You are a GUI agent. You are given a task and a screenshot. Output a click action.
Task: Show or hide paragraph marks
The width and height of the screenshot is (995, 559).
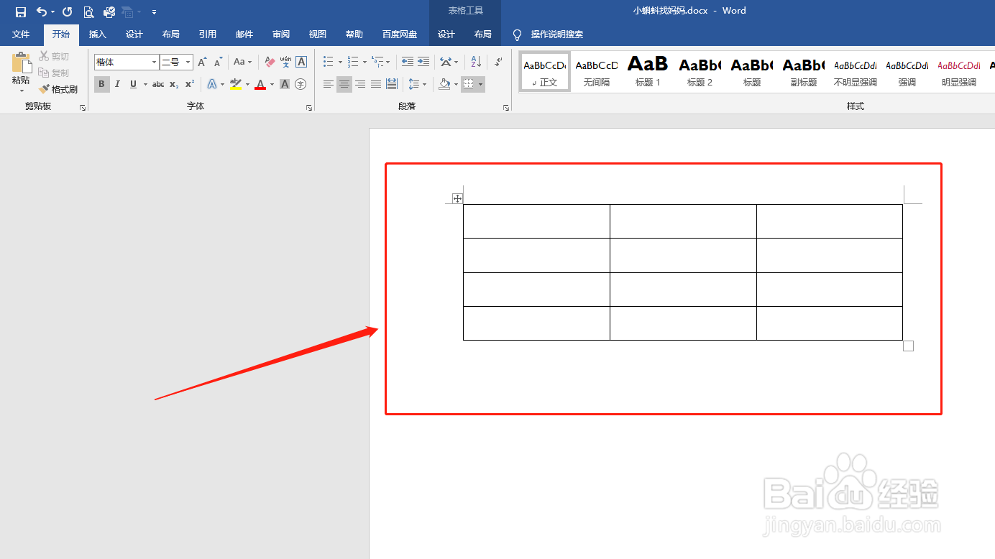[x=498, y=63]
